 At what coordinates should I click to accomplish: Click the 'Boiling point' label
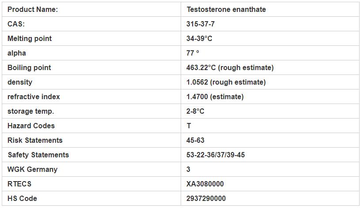tap(29, 67)
